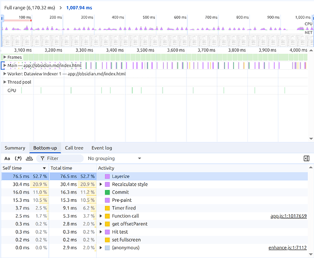
Task: Click the blue (anonymous) activity icon
Action: 107,248
